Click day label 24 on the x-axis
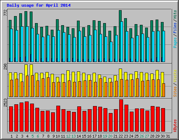The width and height of the screenshot is (179, 140). pos(131,136)
